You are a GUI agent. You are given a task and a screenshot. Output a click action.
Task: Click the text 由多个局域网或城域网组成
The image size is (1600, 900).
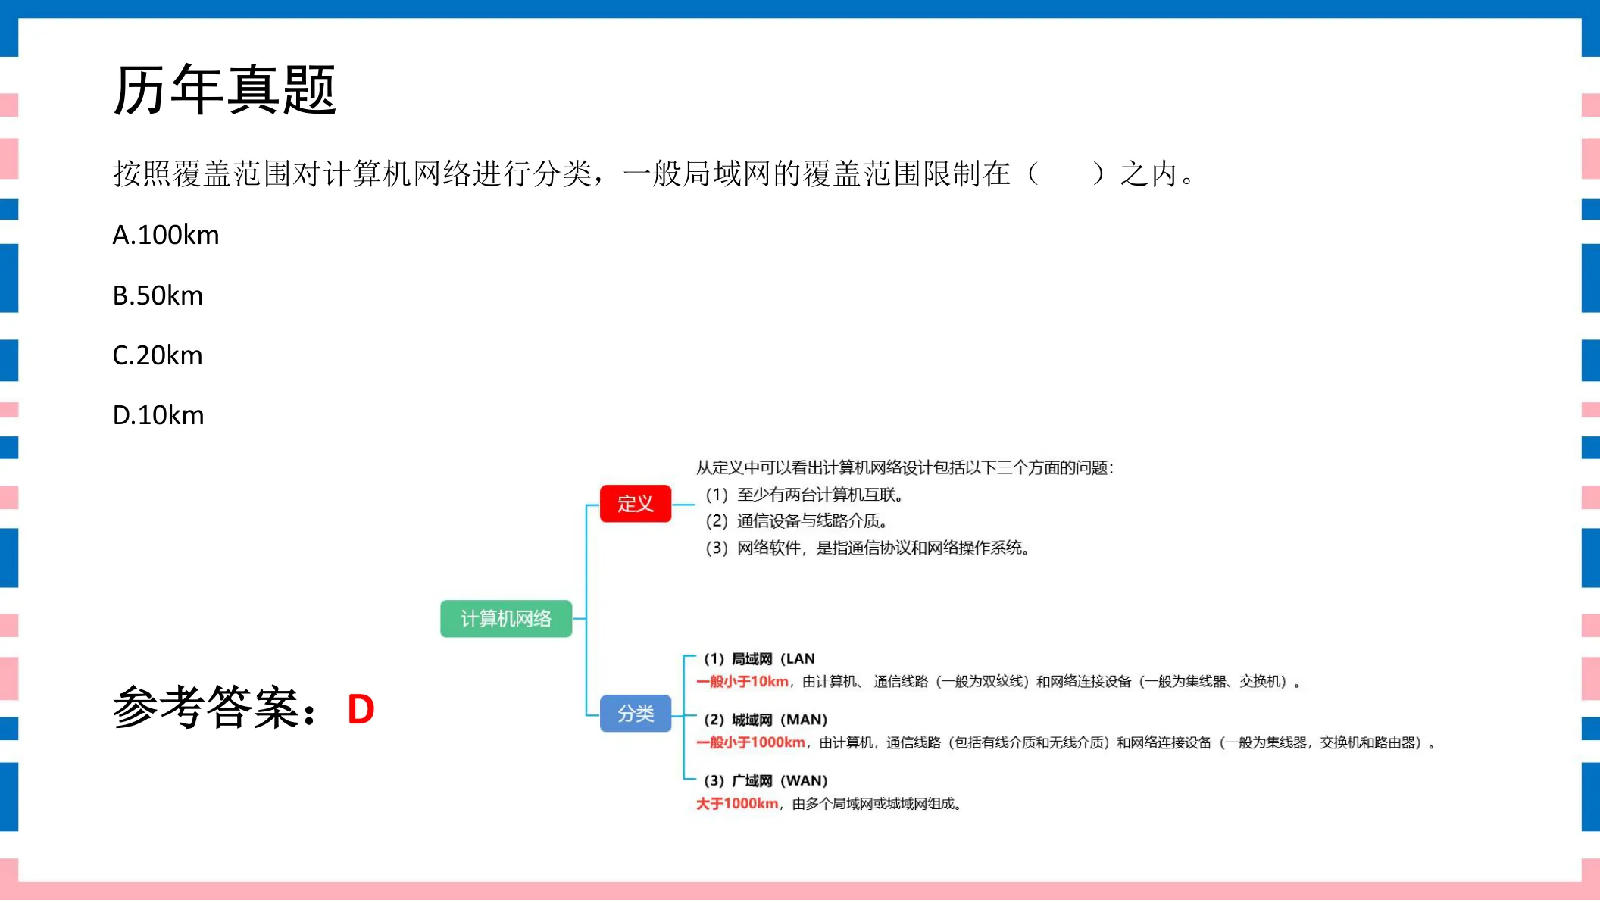[x=877, y=804]
